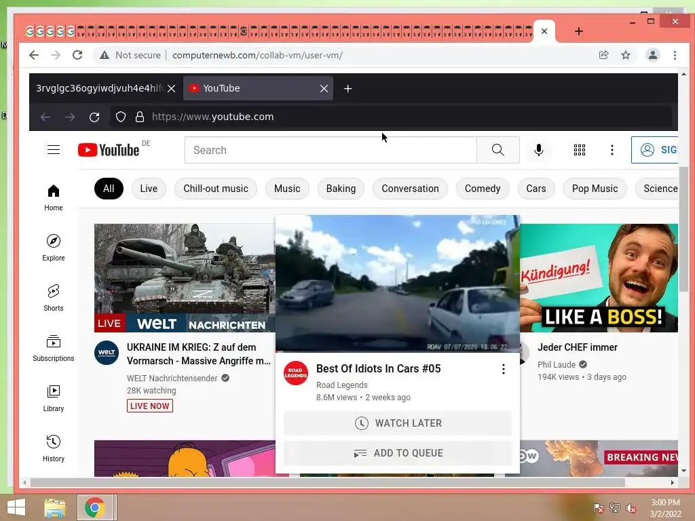
Task: Reload the inner YouTube page
Action: pos(94,117)
